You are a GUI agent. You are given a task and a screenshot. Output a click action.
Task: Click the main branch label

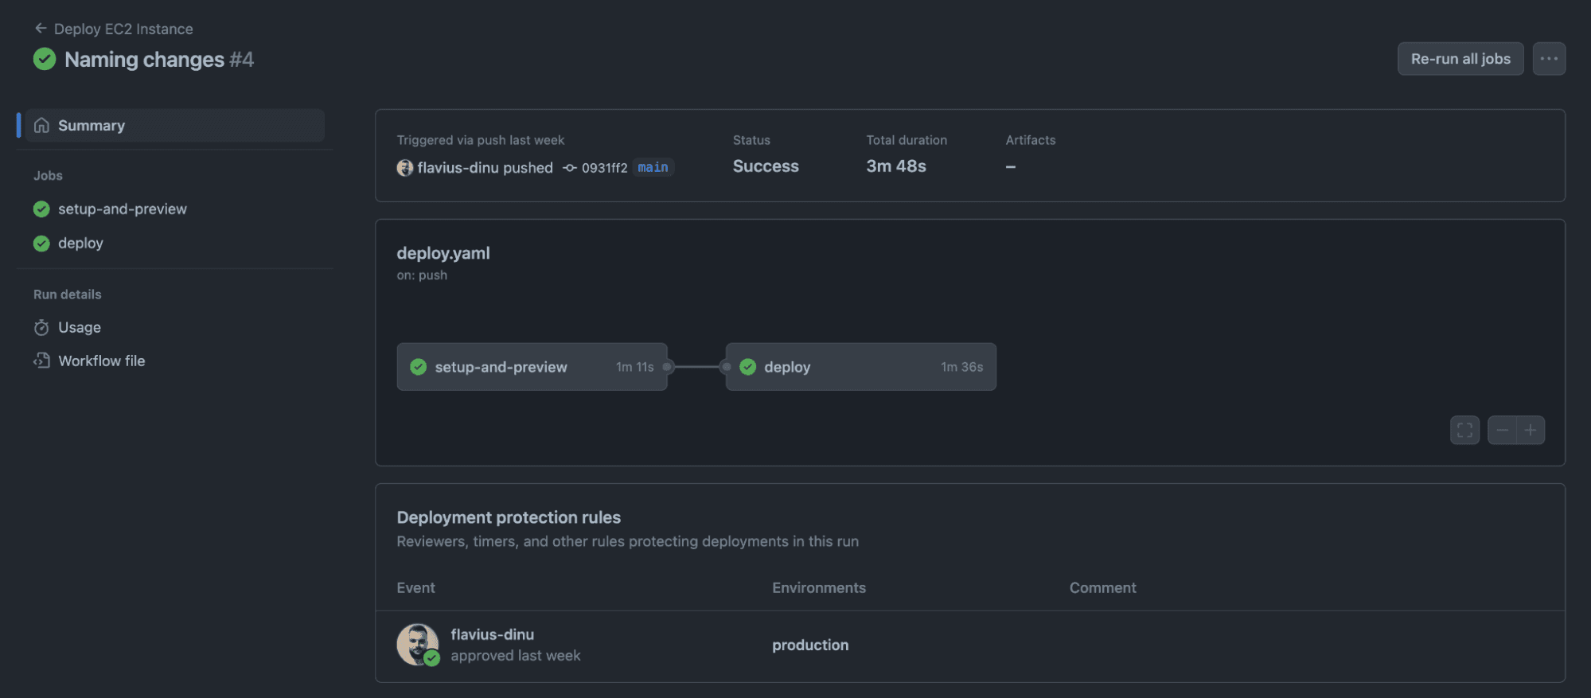(x=653, y=167)
